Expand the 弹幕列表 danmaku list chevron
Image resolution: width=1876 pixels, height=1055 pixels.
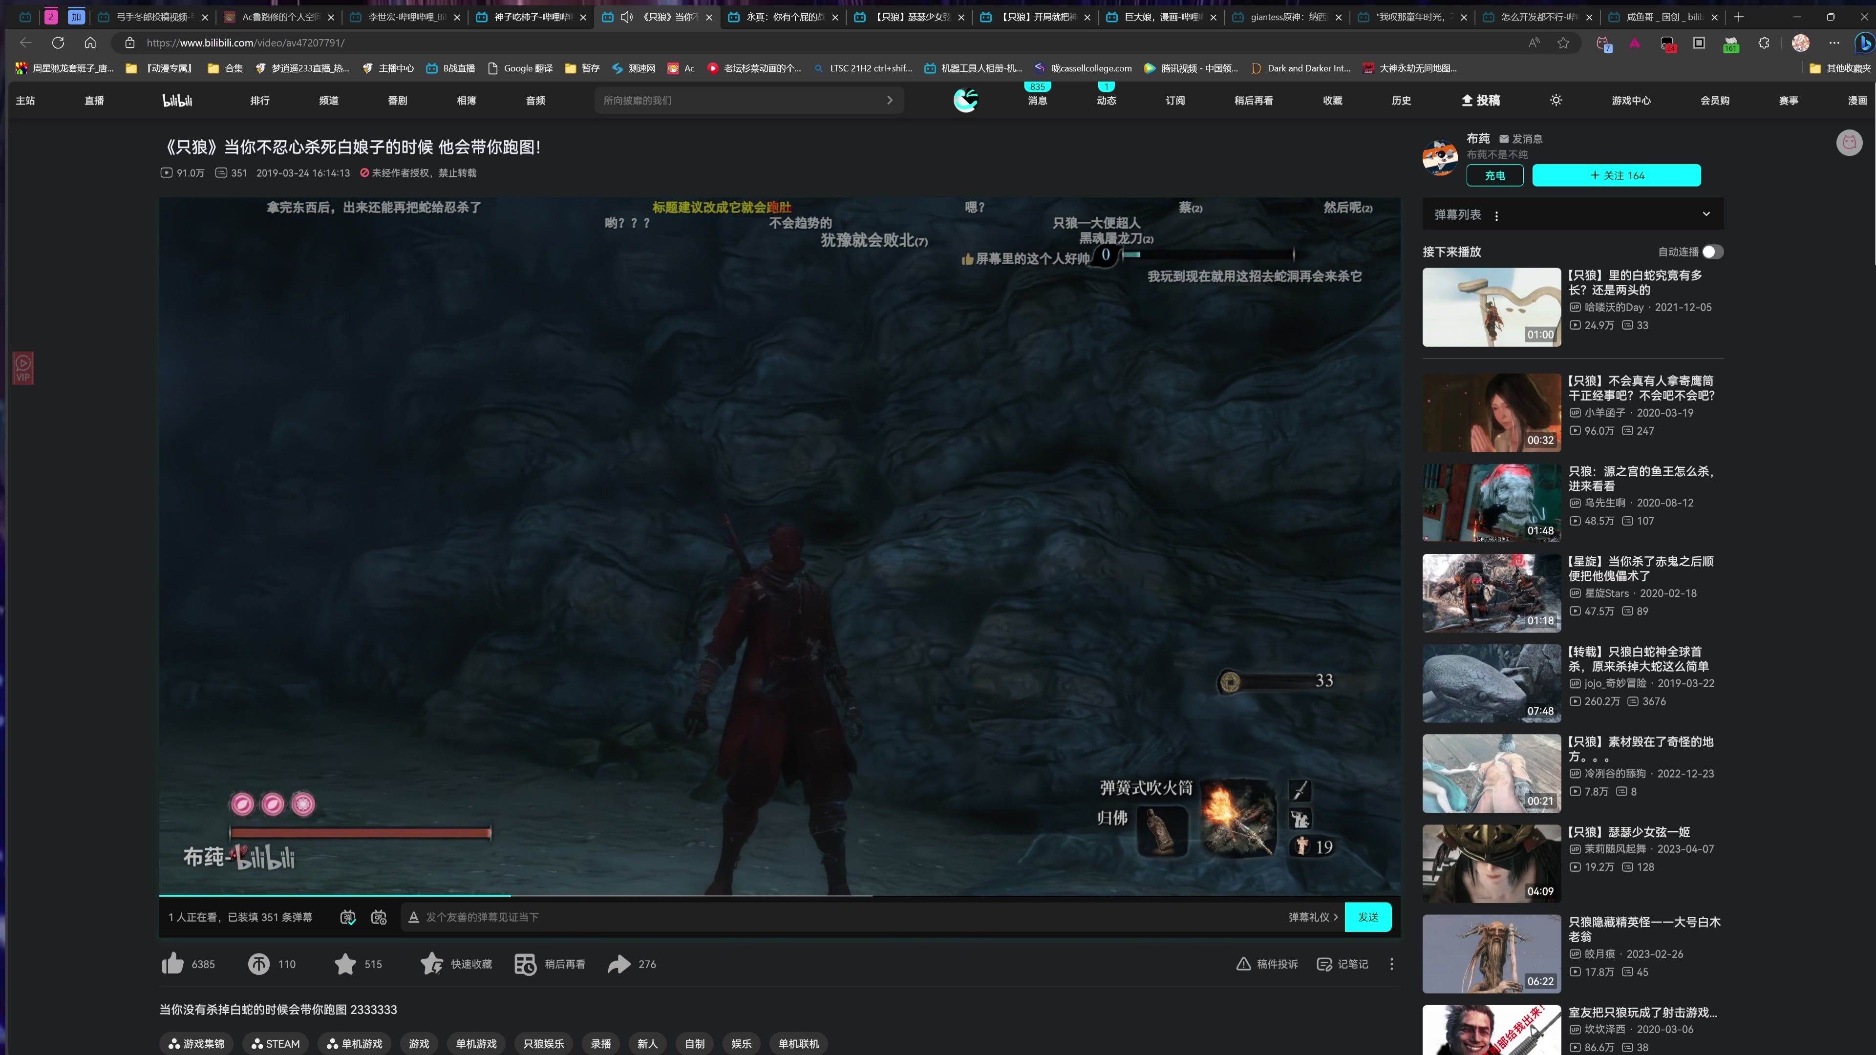1705,214
